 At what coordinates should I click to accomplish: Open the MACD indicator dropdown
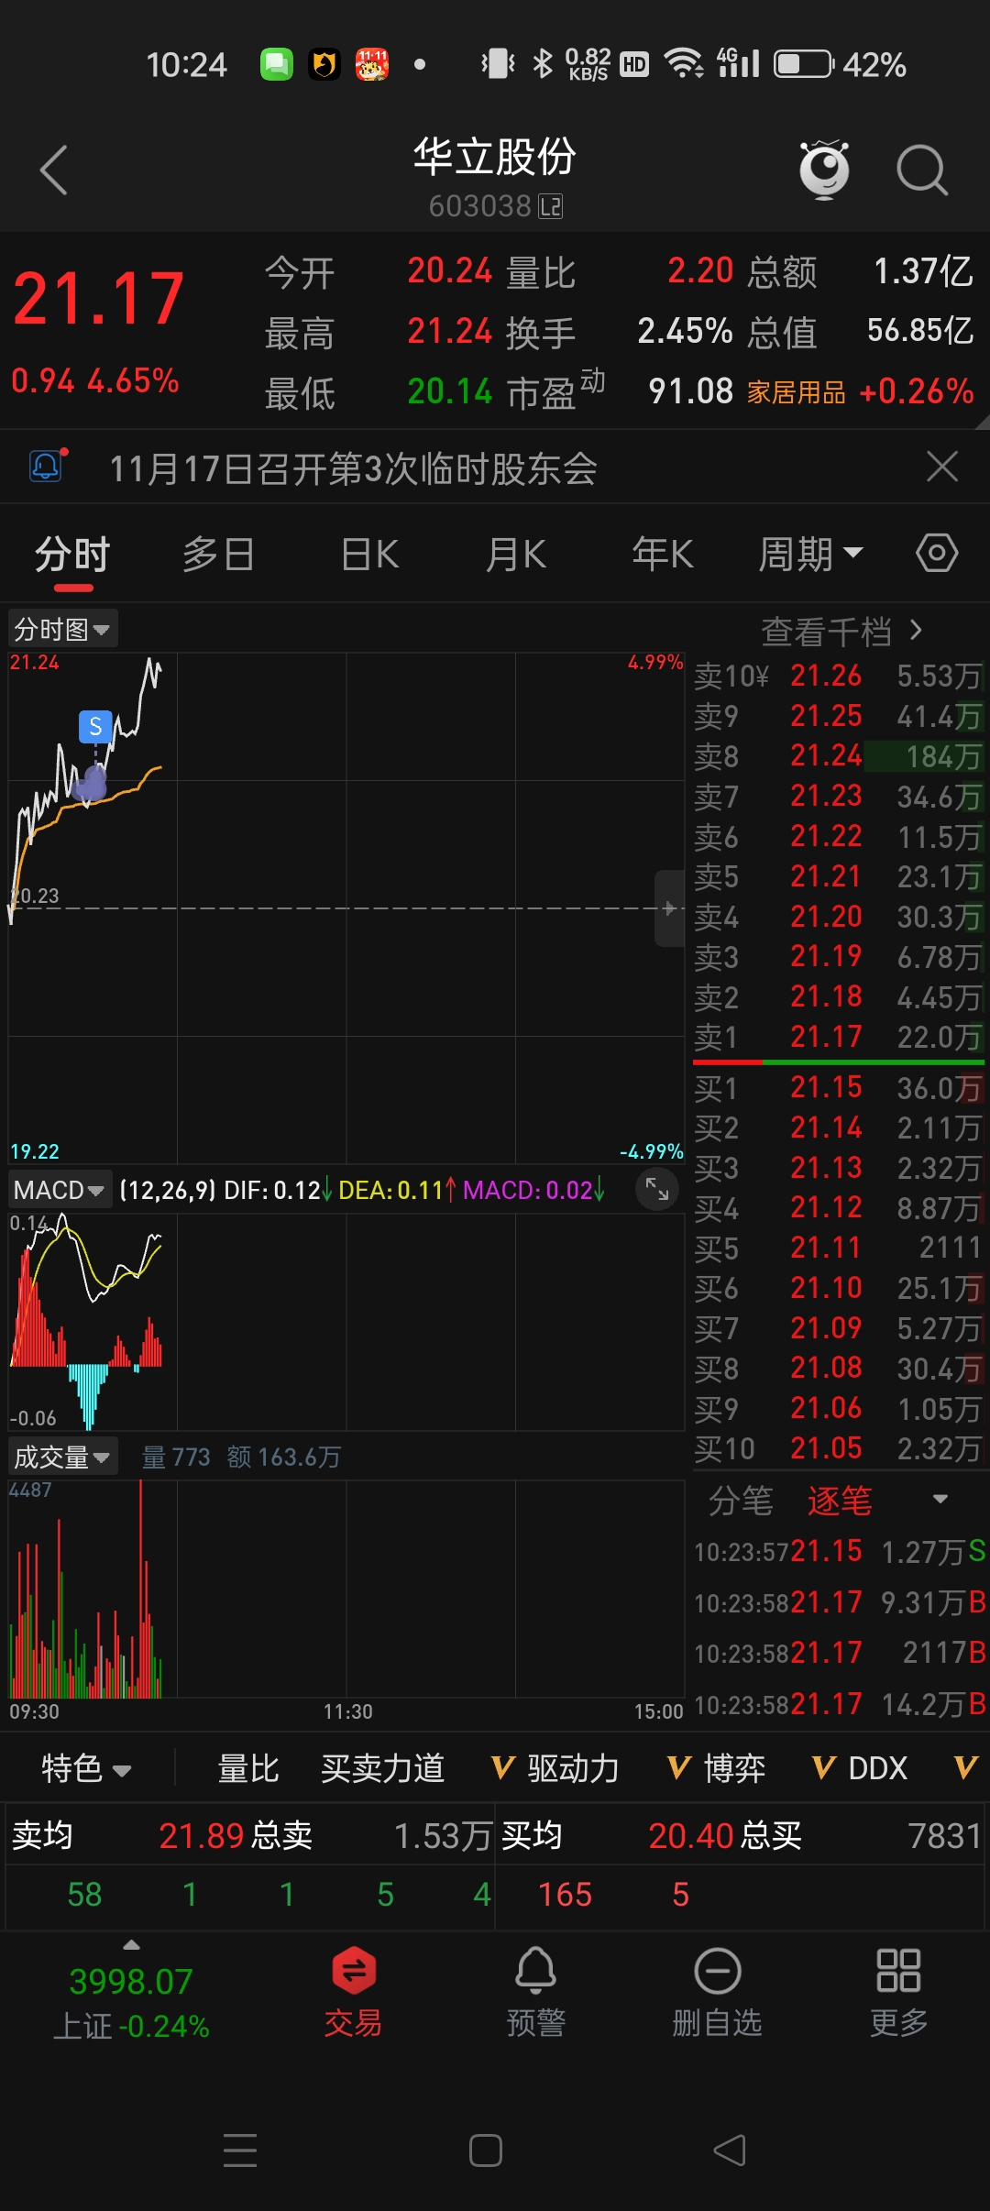click(x=60, y=1190)
